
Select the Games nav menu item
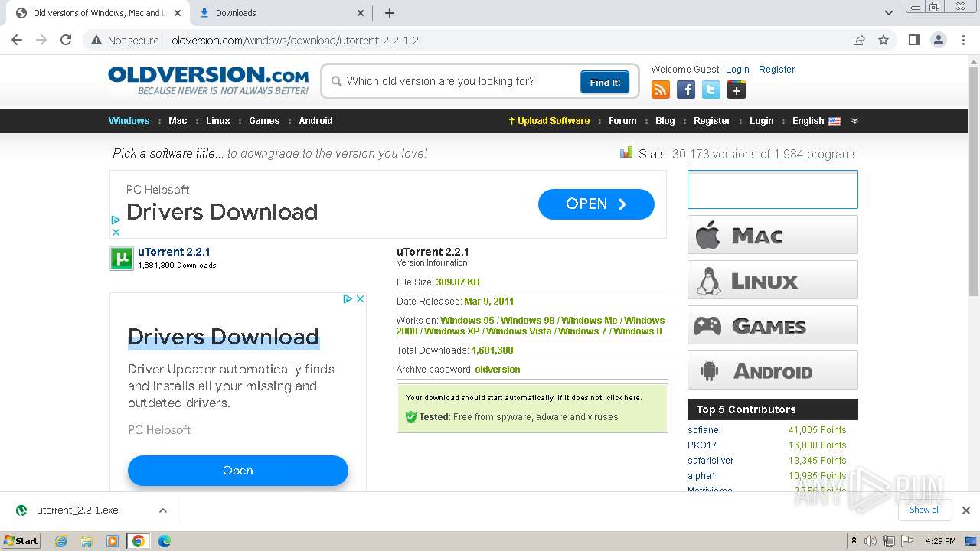click(x=264, y=121)
